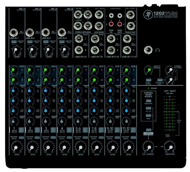Viewport: 190px width, 172px height.
Task: Click the LINE IN 1 jack
Action: [14, 33]
